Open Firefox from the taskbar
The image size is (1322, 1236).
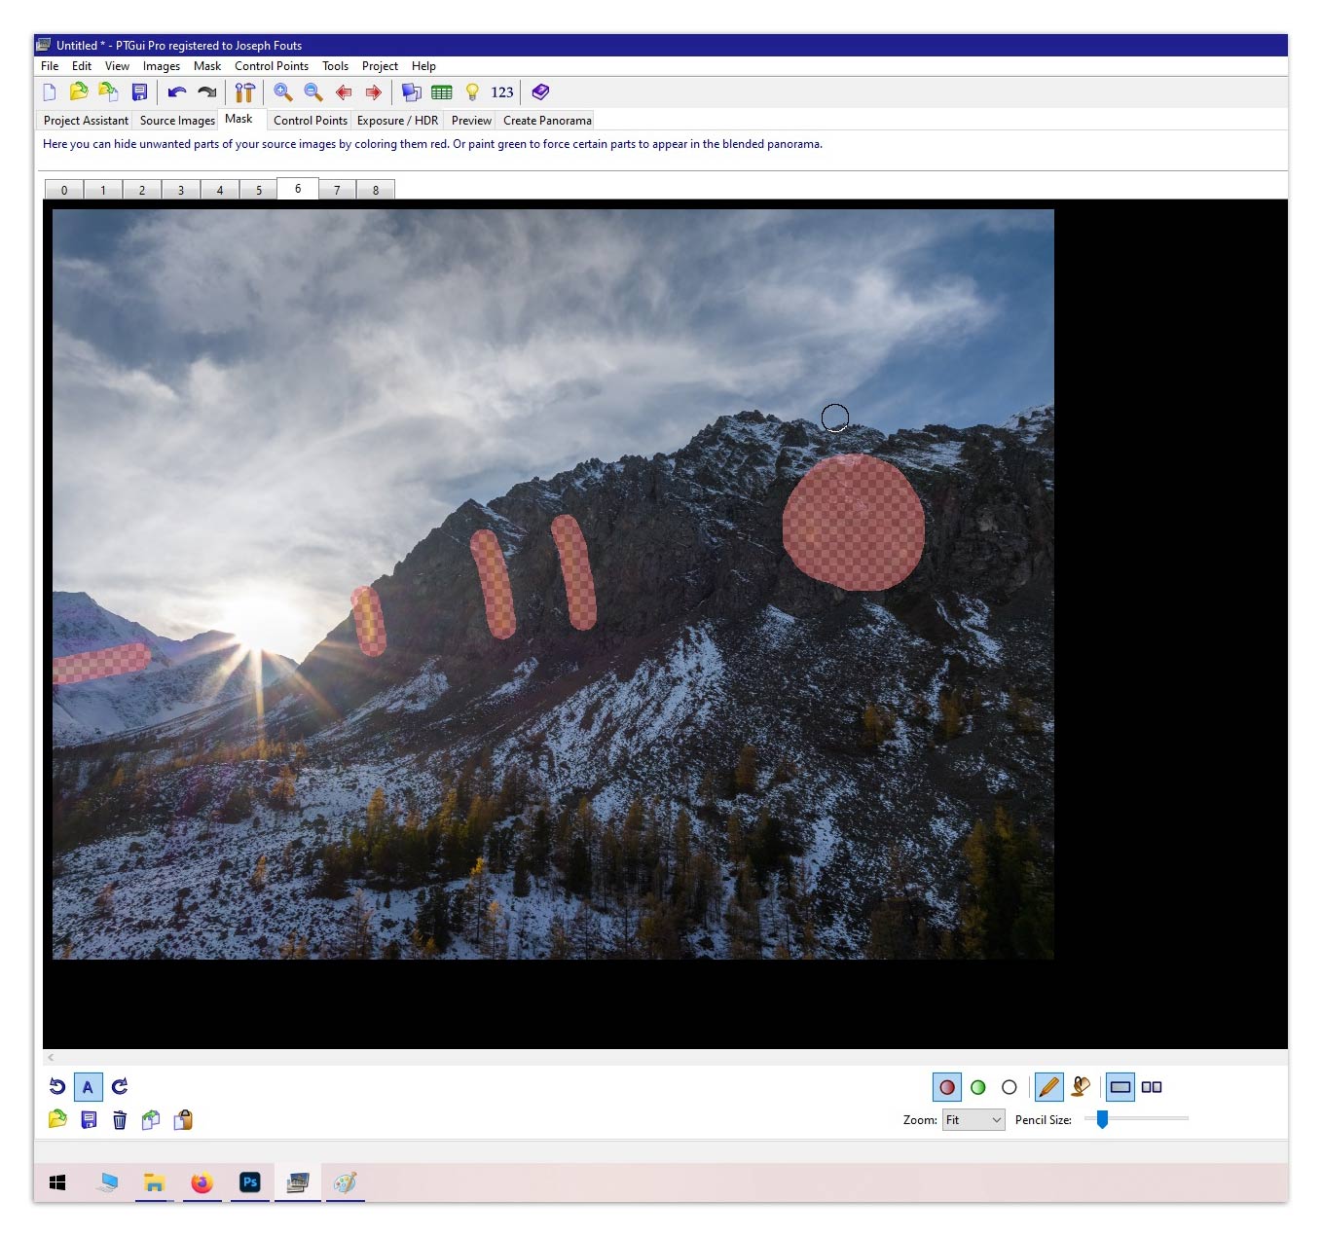click(x=202, y=1182)
